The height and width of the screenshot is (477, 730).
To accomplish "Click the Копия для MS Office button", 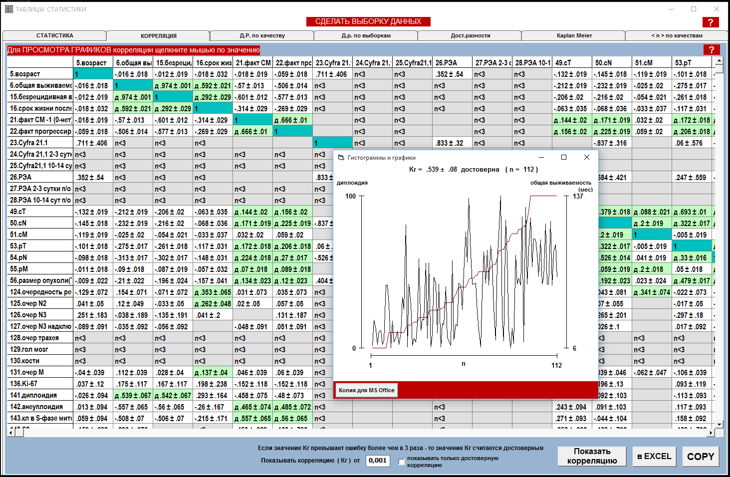I will pos(366,390).
